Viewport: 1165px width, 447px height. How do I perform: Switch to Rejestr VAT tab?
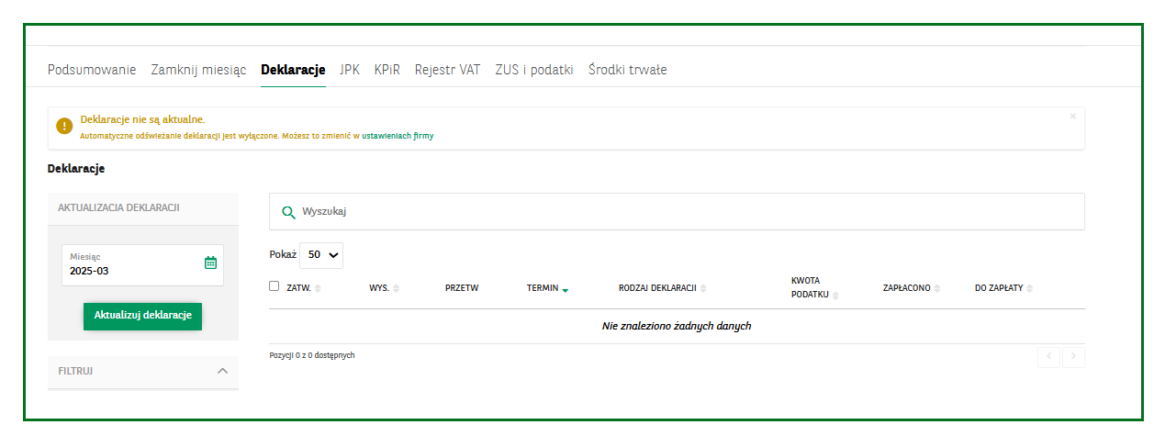(447, 70)
